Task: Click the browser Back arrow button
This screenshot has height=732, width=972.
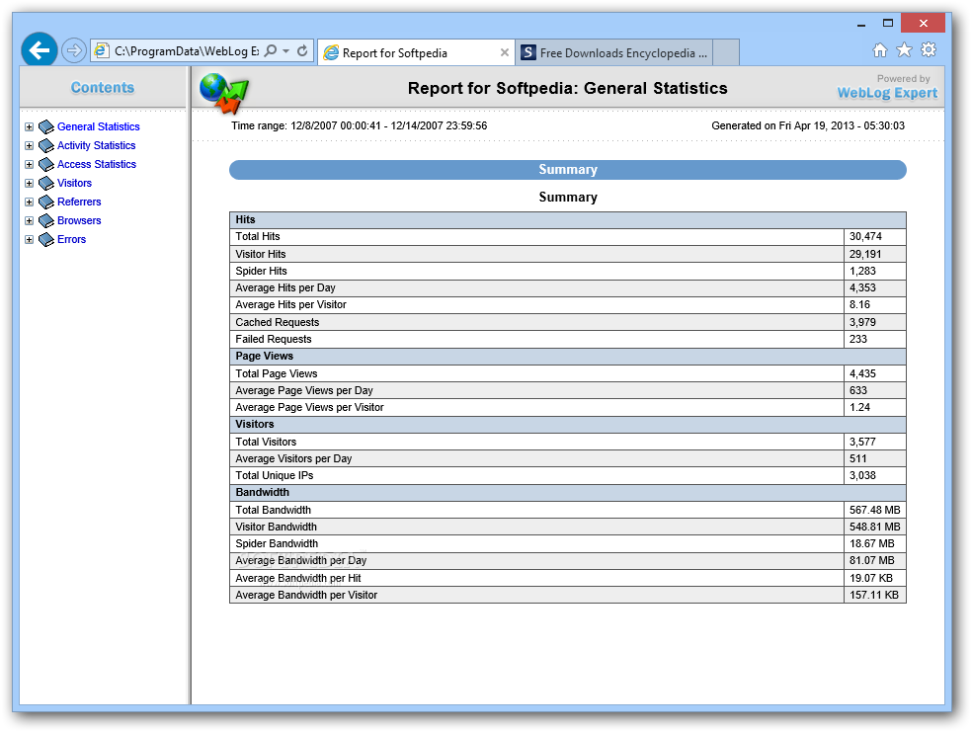Action: click(40, 50)
